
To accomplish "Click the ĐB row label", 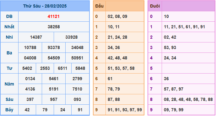I will (x=9, y=16).
